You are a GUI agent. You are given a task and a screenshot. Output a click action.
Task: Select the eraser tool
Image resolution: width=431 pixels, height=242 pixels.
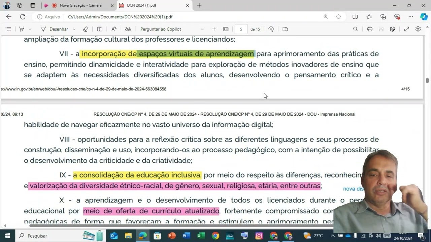pyautogui.click(x=86, y=29)
